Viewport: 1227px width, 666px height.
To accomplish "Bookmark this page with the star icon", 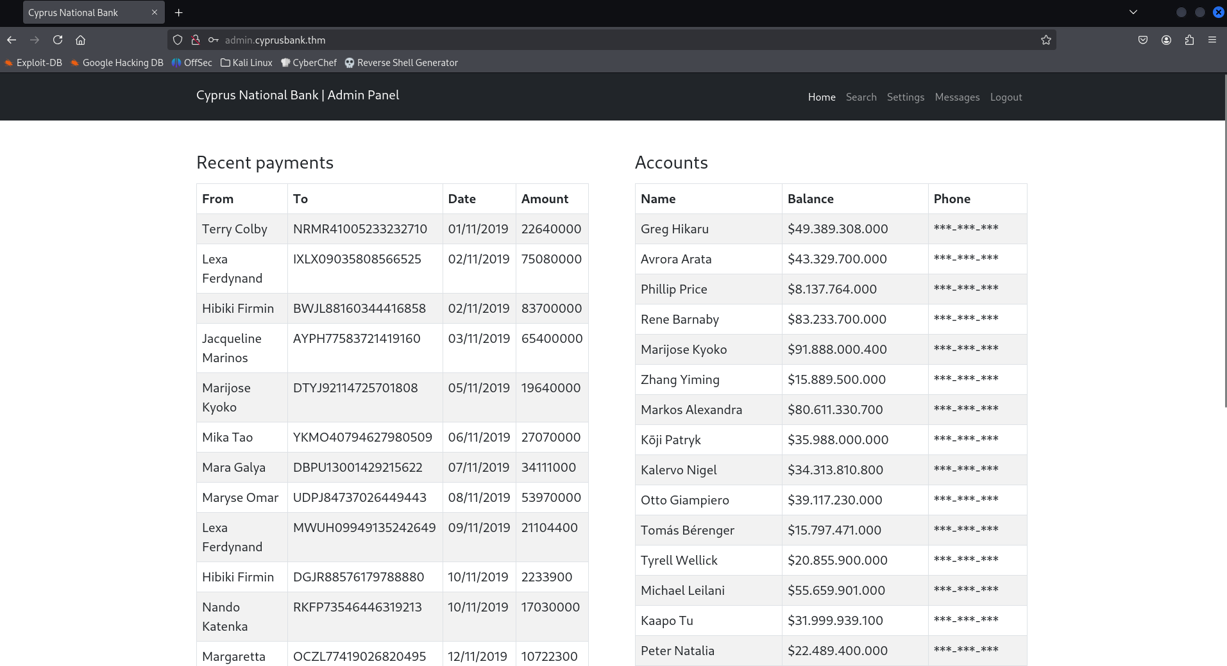I will 1046,40.
